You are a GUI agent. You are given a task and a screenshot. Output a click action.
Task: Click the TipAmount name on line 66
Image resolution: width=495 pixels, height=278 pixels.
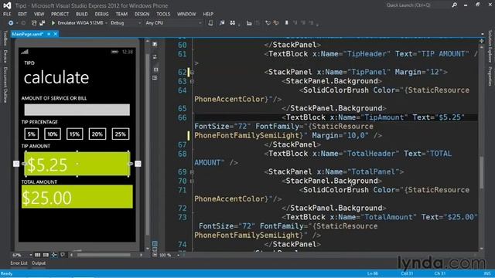click(x=384, y=117)
